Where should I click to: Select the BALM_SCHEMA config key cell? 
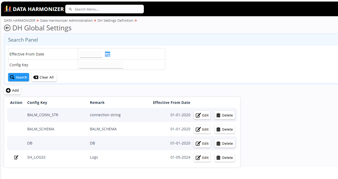41,129
